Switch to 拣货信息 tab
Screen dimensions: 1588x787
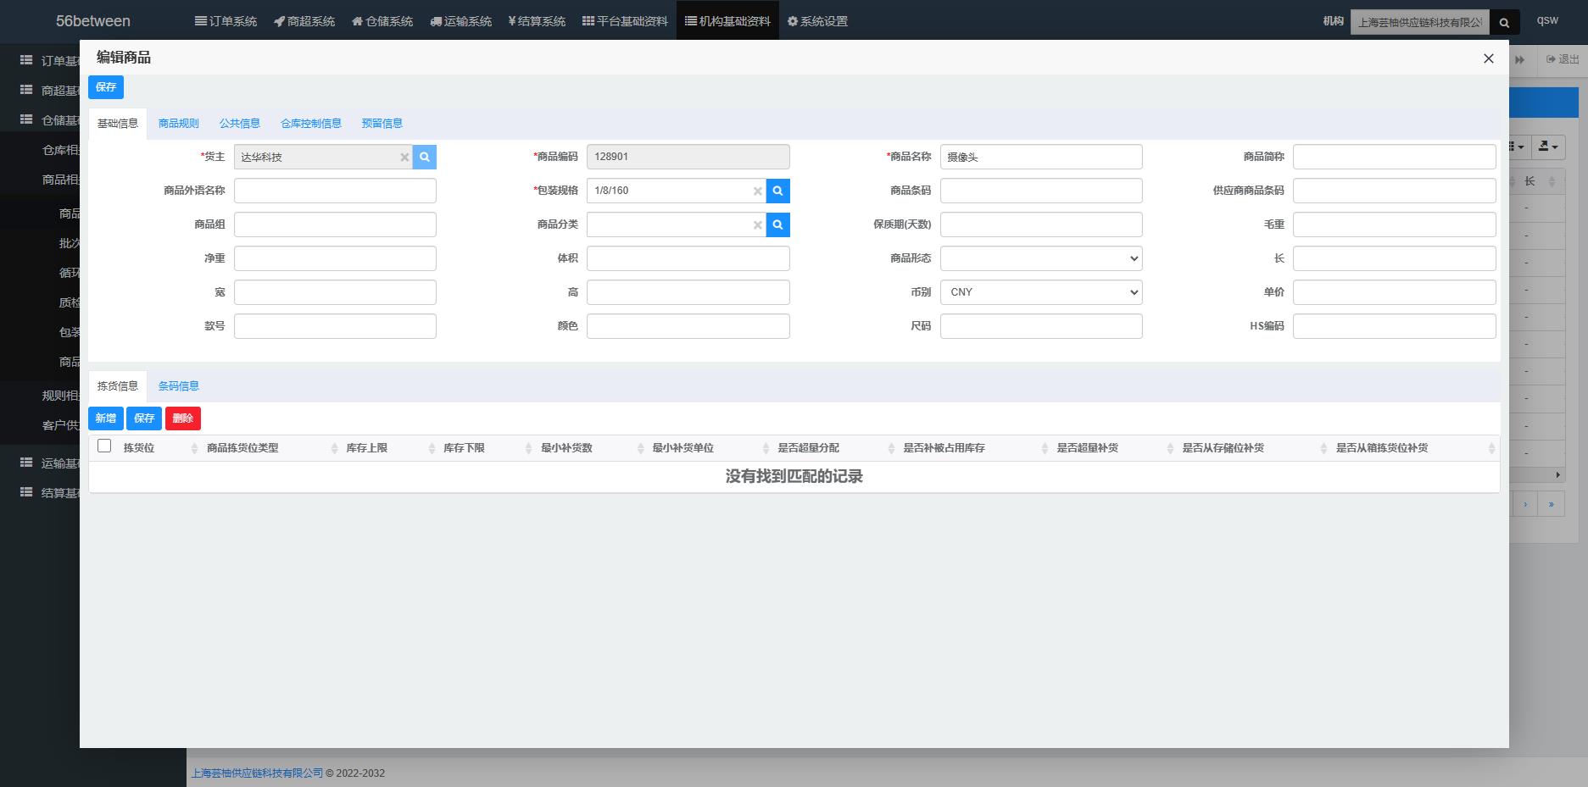[118, 386]
